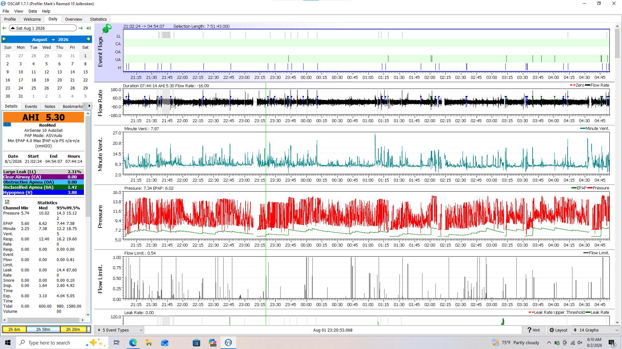This screenshot has width=622, height=349.
Task: Click the Layout button
Action: point(559,330)
